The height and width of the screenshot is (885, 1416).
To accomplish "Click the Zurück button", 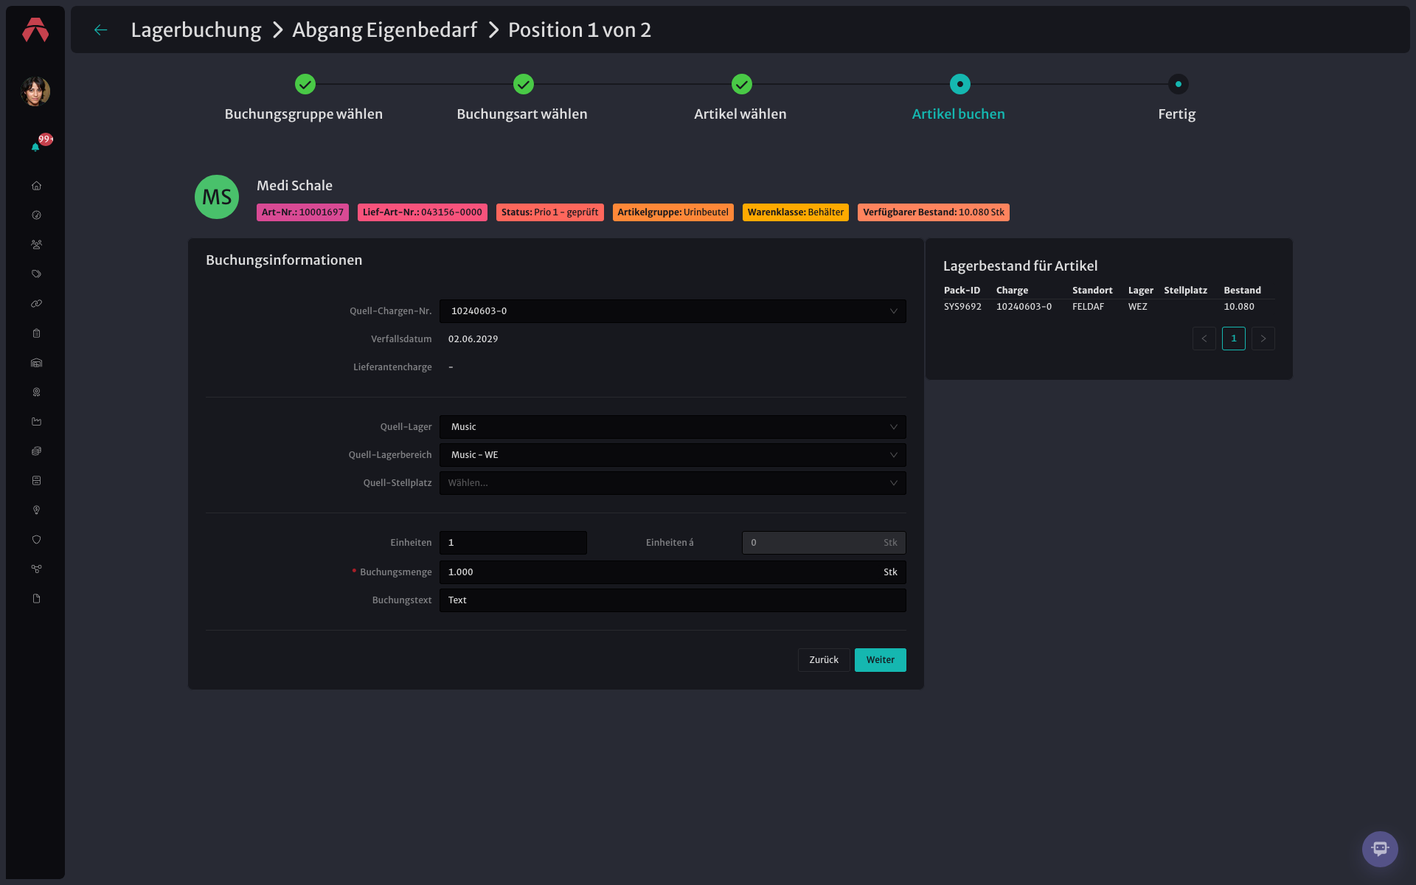I will pyautogui.click(x=824, y=660).
